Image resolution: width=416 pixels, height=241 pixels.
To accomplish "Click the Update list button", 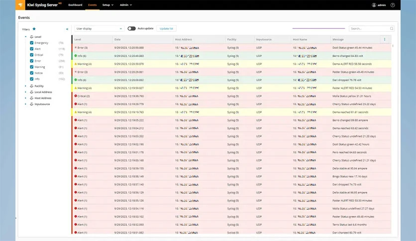I will 166,28.
